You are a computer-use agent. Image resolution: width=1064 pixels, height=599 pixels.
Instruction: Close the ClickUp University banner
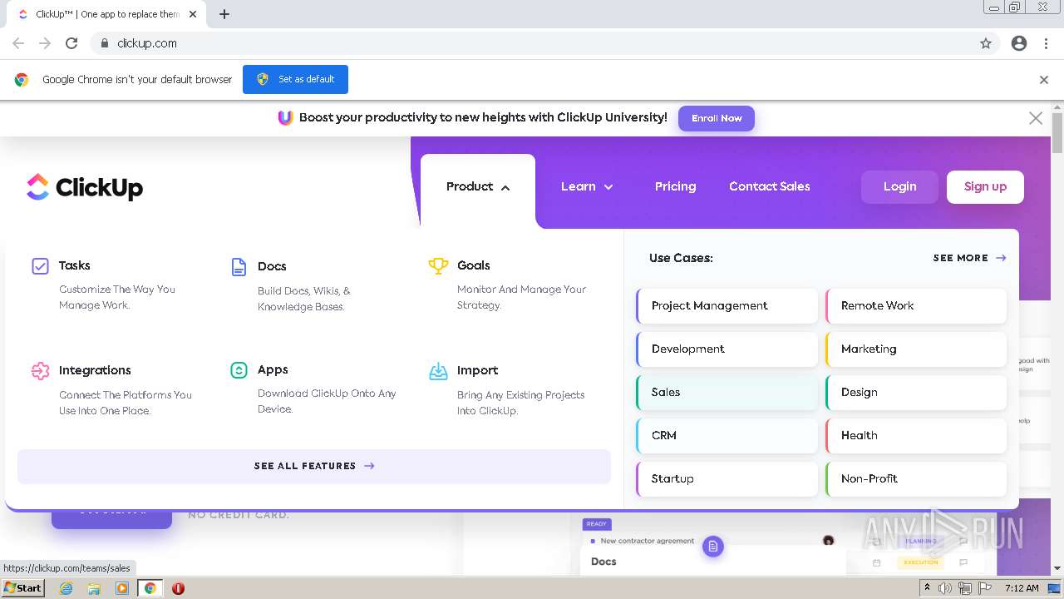1036,118
